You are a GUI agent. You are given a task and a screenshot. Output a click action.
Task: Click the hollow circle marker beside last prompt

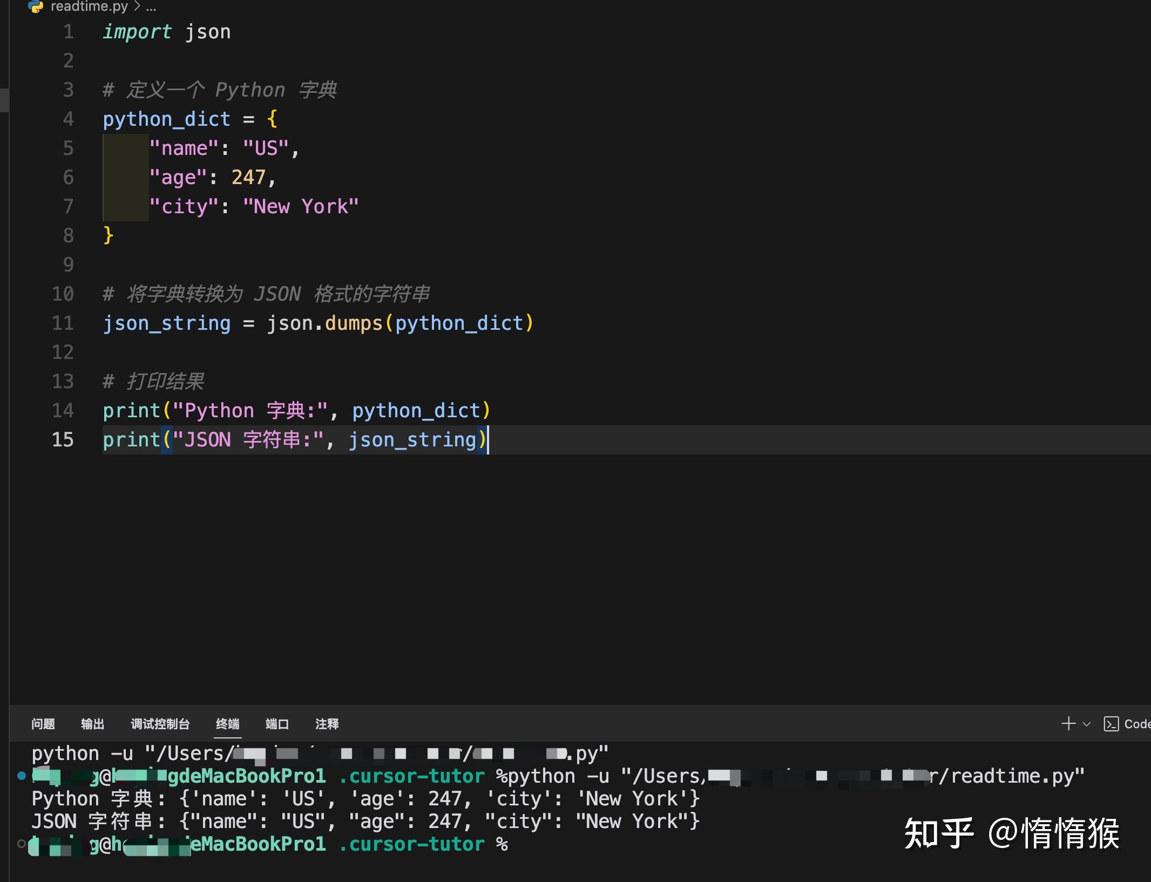pyautogui.click(x=22, y=844)
